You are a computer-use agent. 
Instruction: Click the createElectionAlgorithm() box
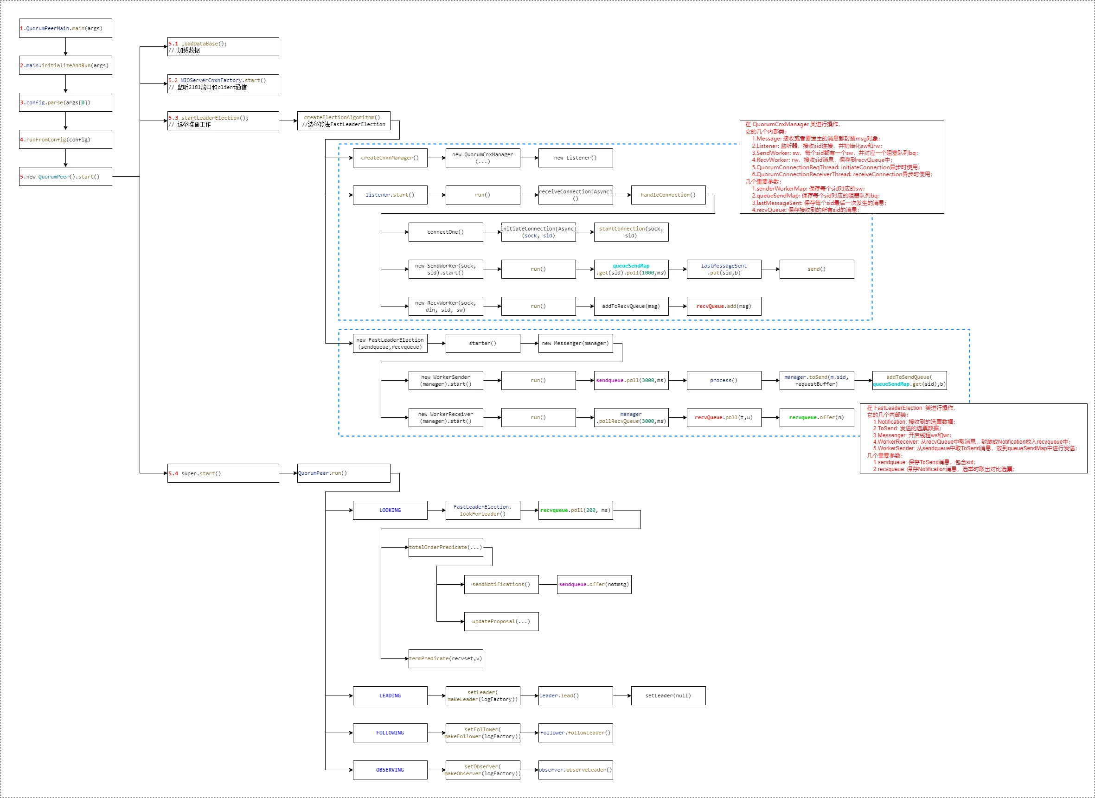click(x=343, y=121)
